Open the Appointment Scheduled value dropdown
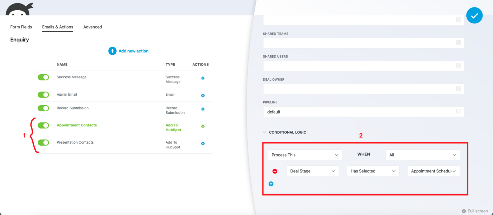 coord(434,171)
